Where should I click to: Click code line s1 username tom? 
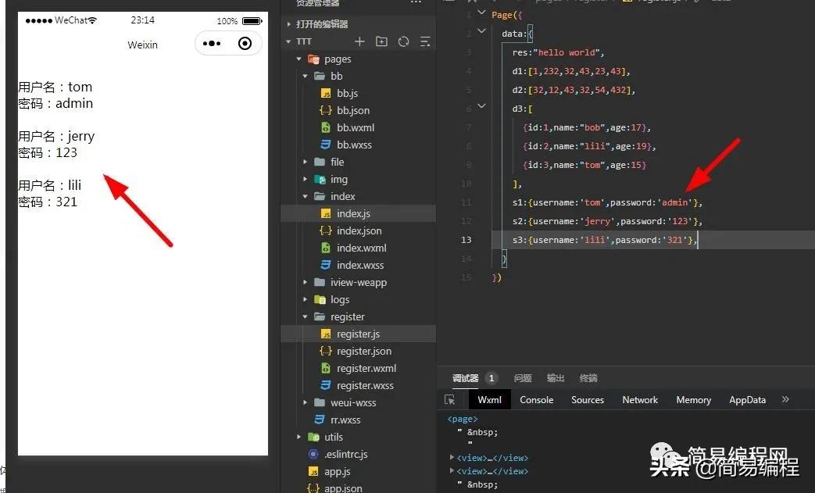[x=607, y=202]
